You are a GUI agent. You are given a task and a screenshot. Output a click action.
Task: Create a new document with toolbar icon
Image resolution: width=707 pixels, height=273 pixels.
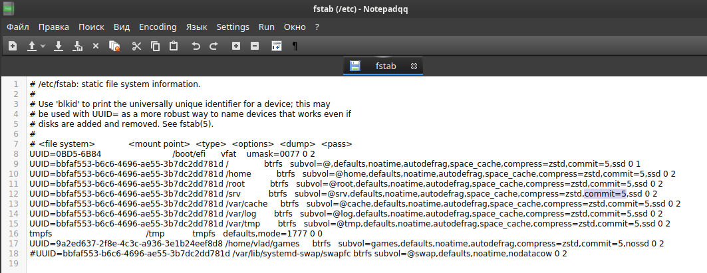tap(13, 46)
